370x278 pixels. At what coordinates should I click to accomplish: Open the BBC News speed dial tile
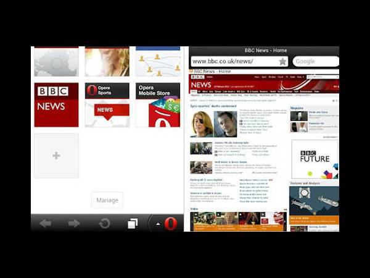tap(56, 104)
